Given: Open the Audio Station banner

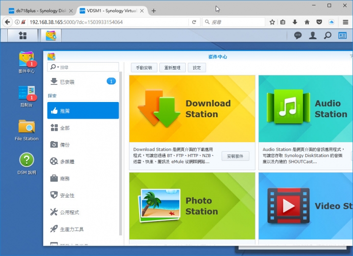Looking at the screenshot, I should tap(306, 109).
